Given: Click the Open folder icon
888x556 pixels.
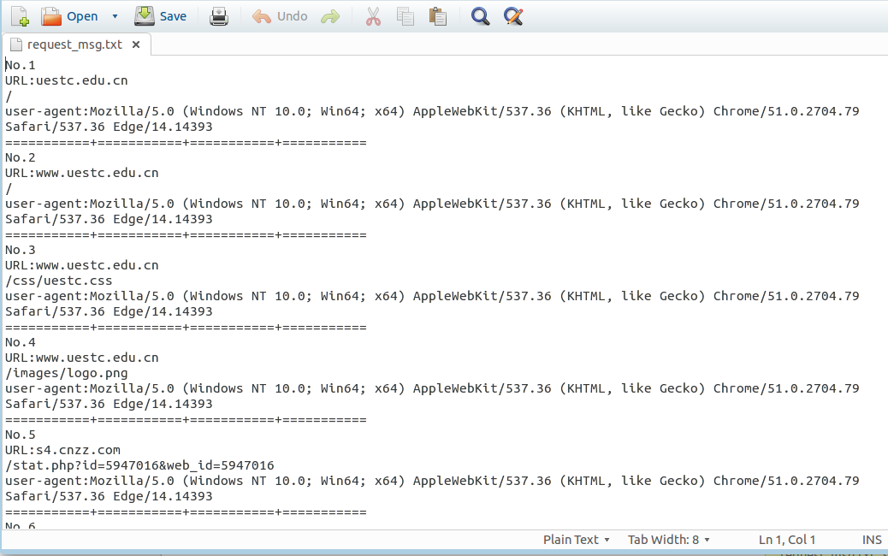Looking at the screenshot, I should [51, 16].
